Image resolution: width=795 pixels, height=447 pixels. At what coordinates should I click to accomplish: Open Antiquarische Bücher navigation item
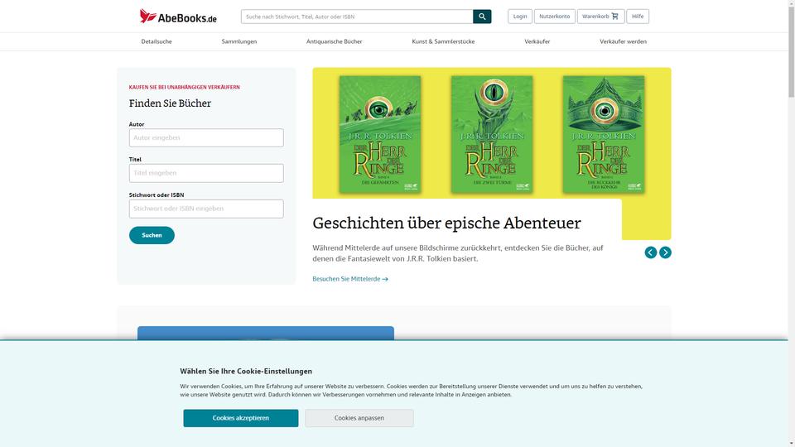(334, 41)
